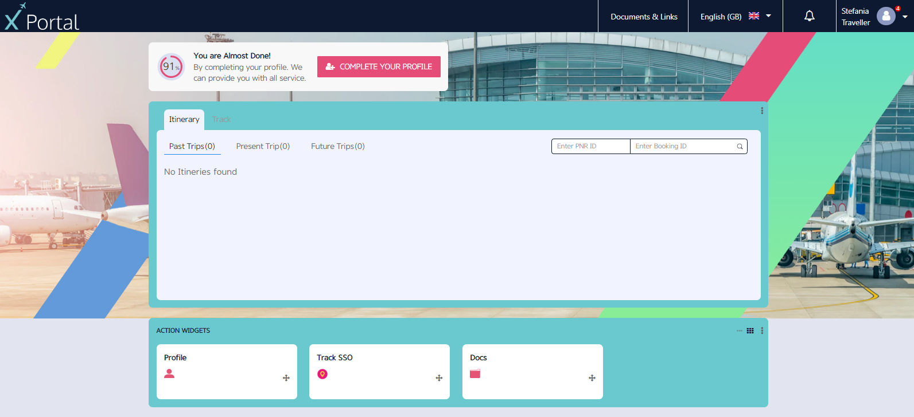Click the move handle on Profile widget
The height and width of the screenshot is (417, 914).
[x=286, y=378]
